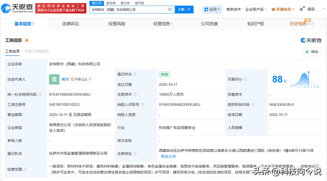Open the 附近公司 link

[168, 156]
